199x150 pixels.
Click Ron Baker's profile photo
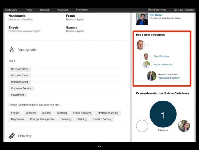tap(142, 19)
